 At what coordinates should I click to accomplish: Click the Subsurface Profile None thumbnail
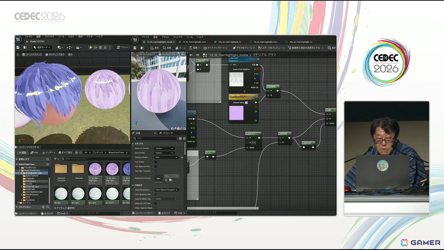(x=158, y=178)
